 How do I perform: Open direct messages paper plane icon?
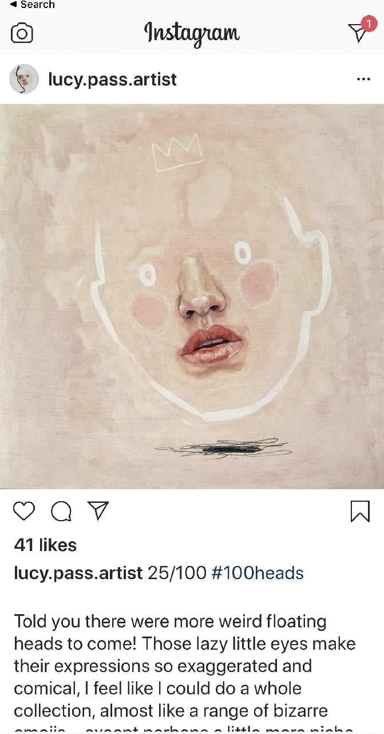point(358,33)
